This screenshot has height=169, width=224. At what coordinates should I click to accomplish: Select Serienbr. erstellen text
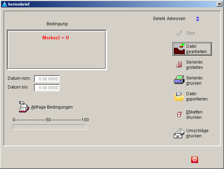click(x=195, y=65)
